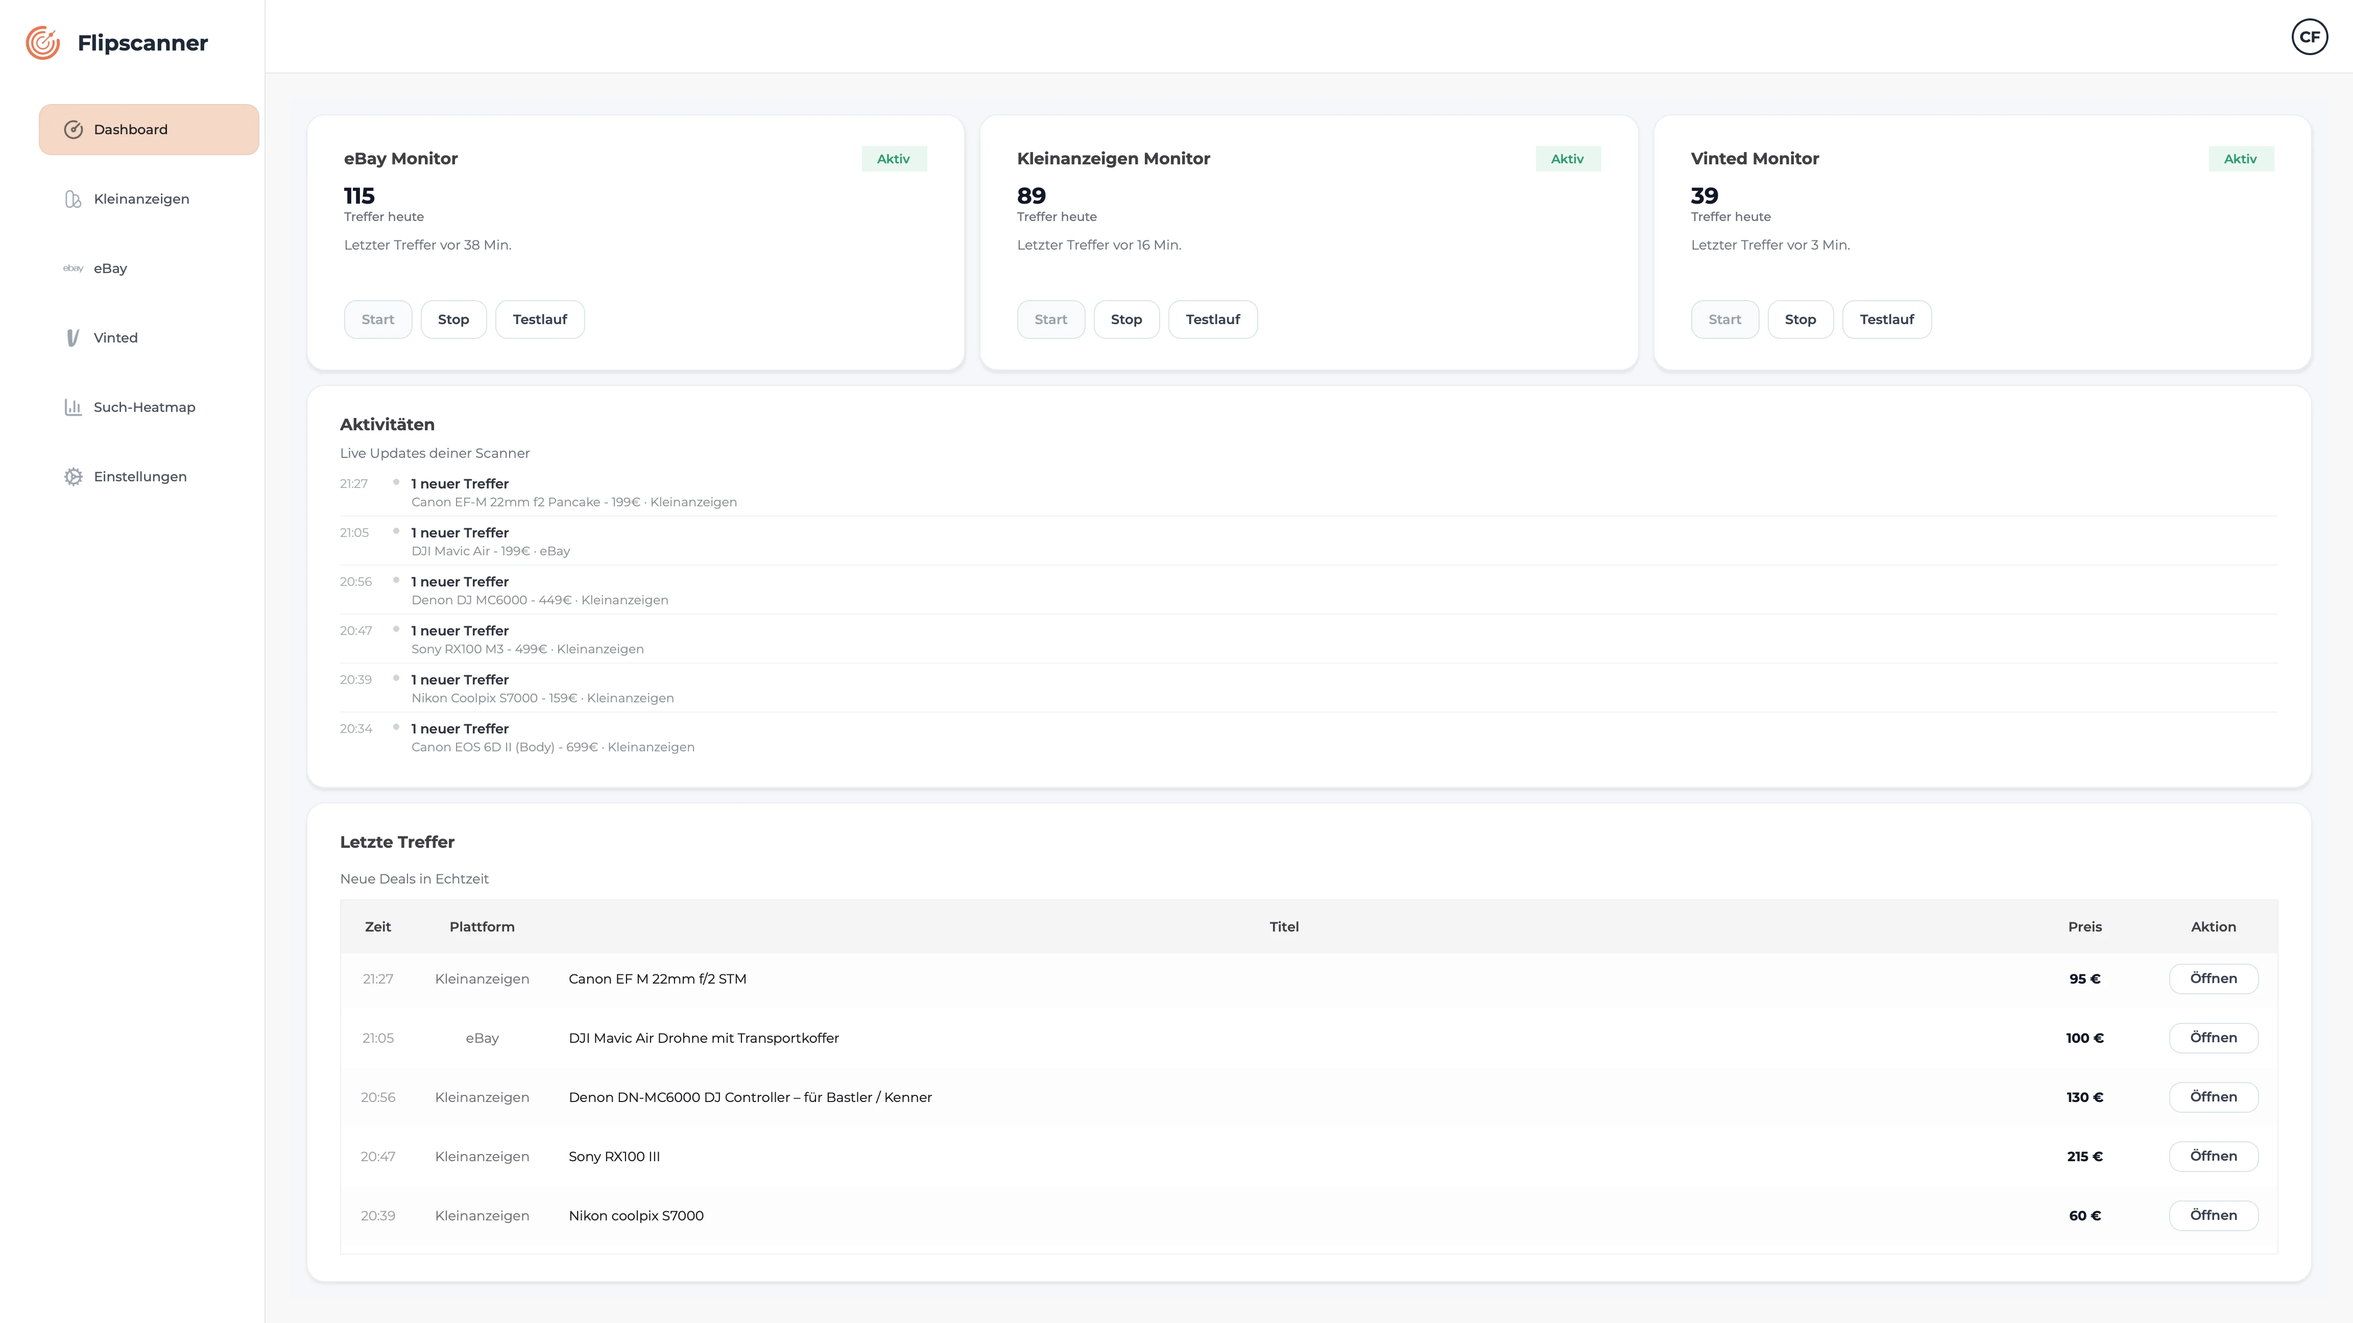Go to the Kleinanzeigen page
This screenshot has width=2353, height=1323.
tap(149, 199)
